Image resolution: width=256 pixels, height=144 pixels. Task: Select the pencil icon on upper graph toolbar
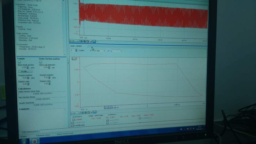91,41
